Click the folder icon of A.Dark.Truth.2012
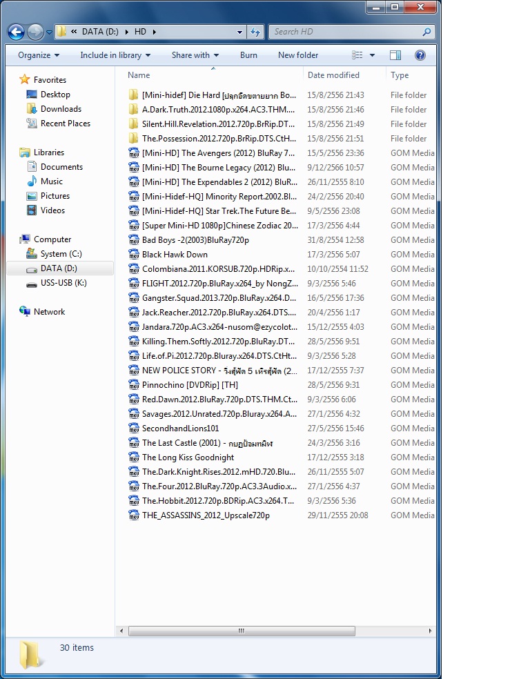 point(134,109)
